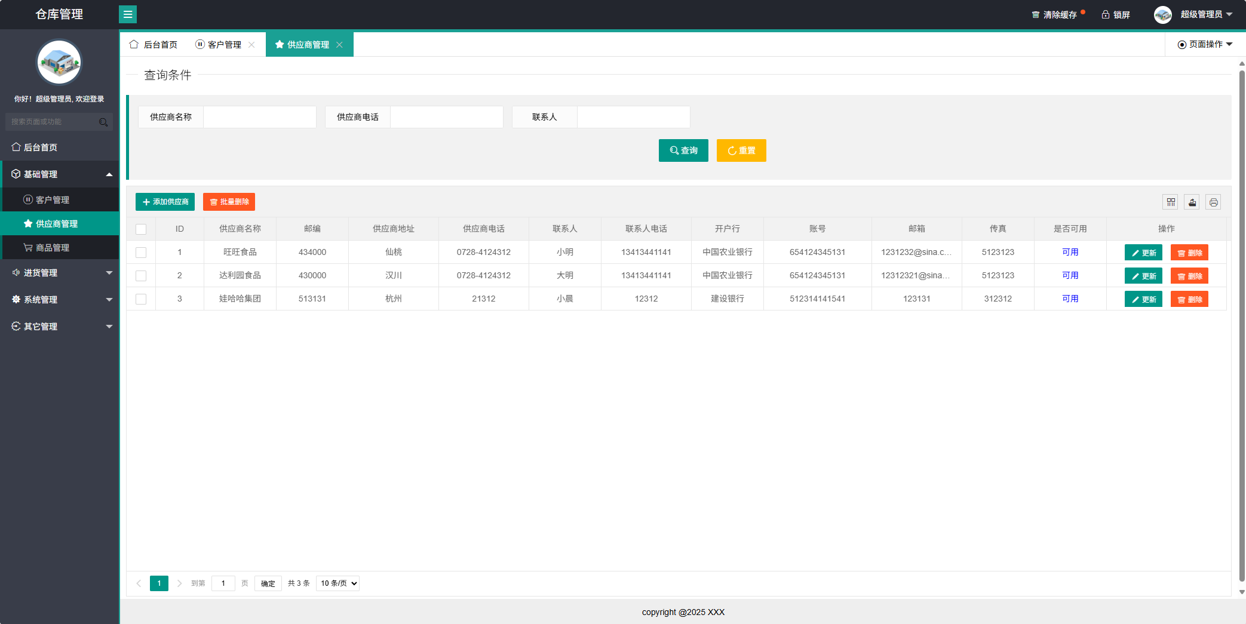Click 删除 for 娃哈哈集团
The width and height of the screenshot is (1246, 624).
[x=1189, y=299]
